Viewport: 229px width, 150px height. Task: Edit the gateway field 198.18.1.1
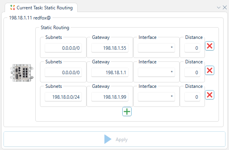tap(110, 72)
